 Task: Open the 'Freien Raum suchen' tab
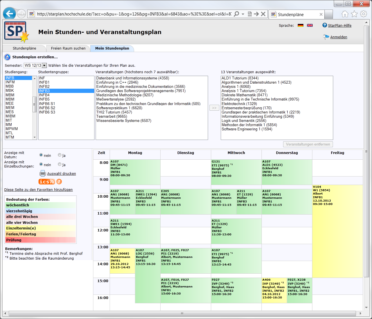pyautogui.click(x=68, y=48)
